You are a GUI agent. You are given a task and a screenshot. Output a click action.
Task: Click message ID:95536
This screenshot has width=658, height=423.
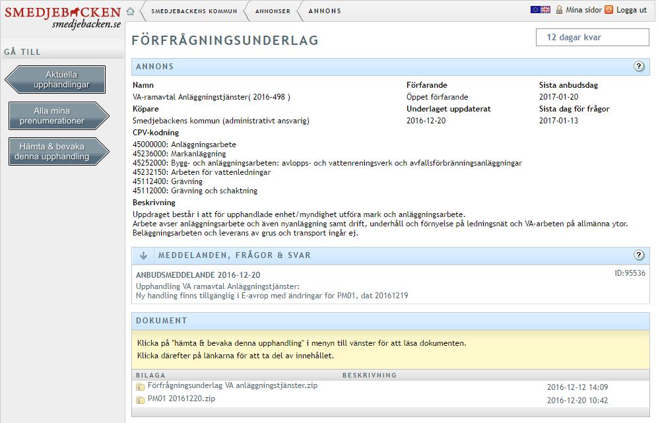630,273
